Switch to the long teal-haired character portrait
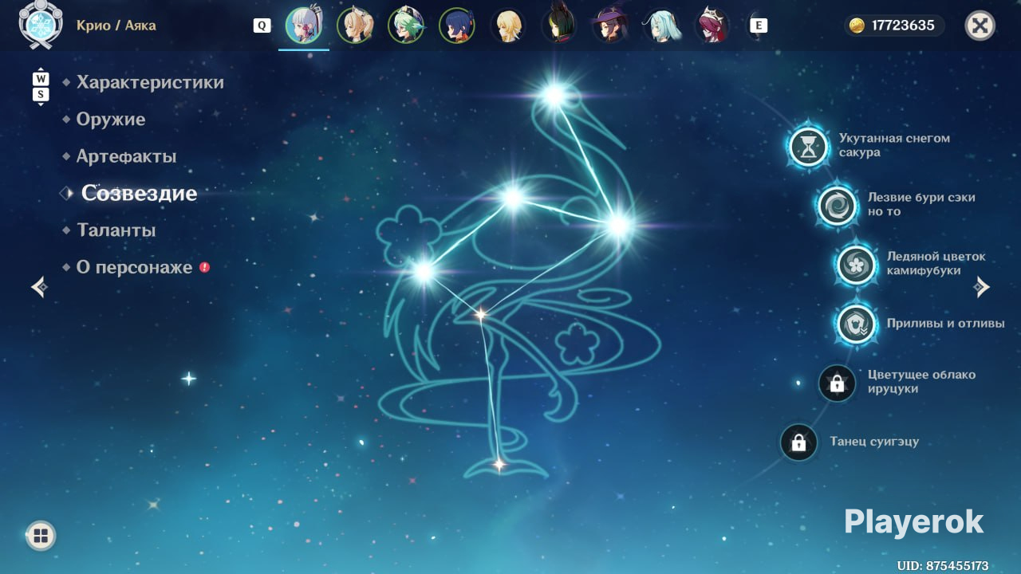 click(x=660, y=26)
